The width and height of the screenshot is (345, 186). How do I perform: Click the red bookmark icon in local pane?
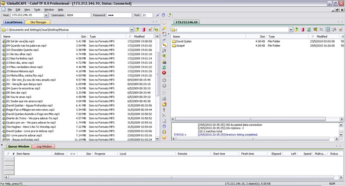point(143,30)
